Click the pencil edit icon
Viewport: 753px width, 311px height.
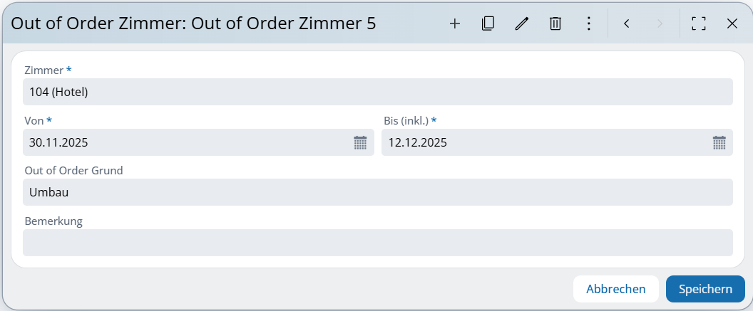coord(521,23)
